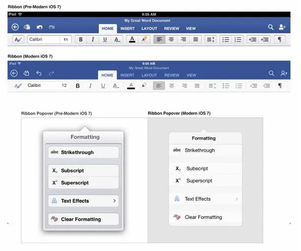Redo in the Pre-Modern ribbon
Screen dimensions: 301x251
[52, 27]
